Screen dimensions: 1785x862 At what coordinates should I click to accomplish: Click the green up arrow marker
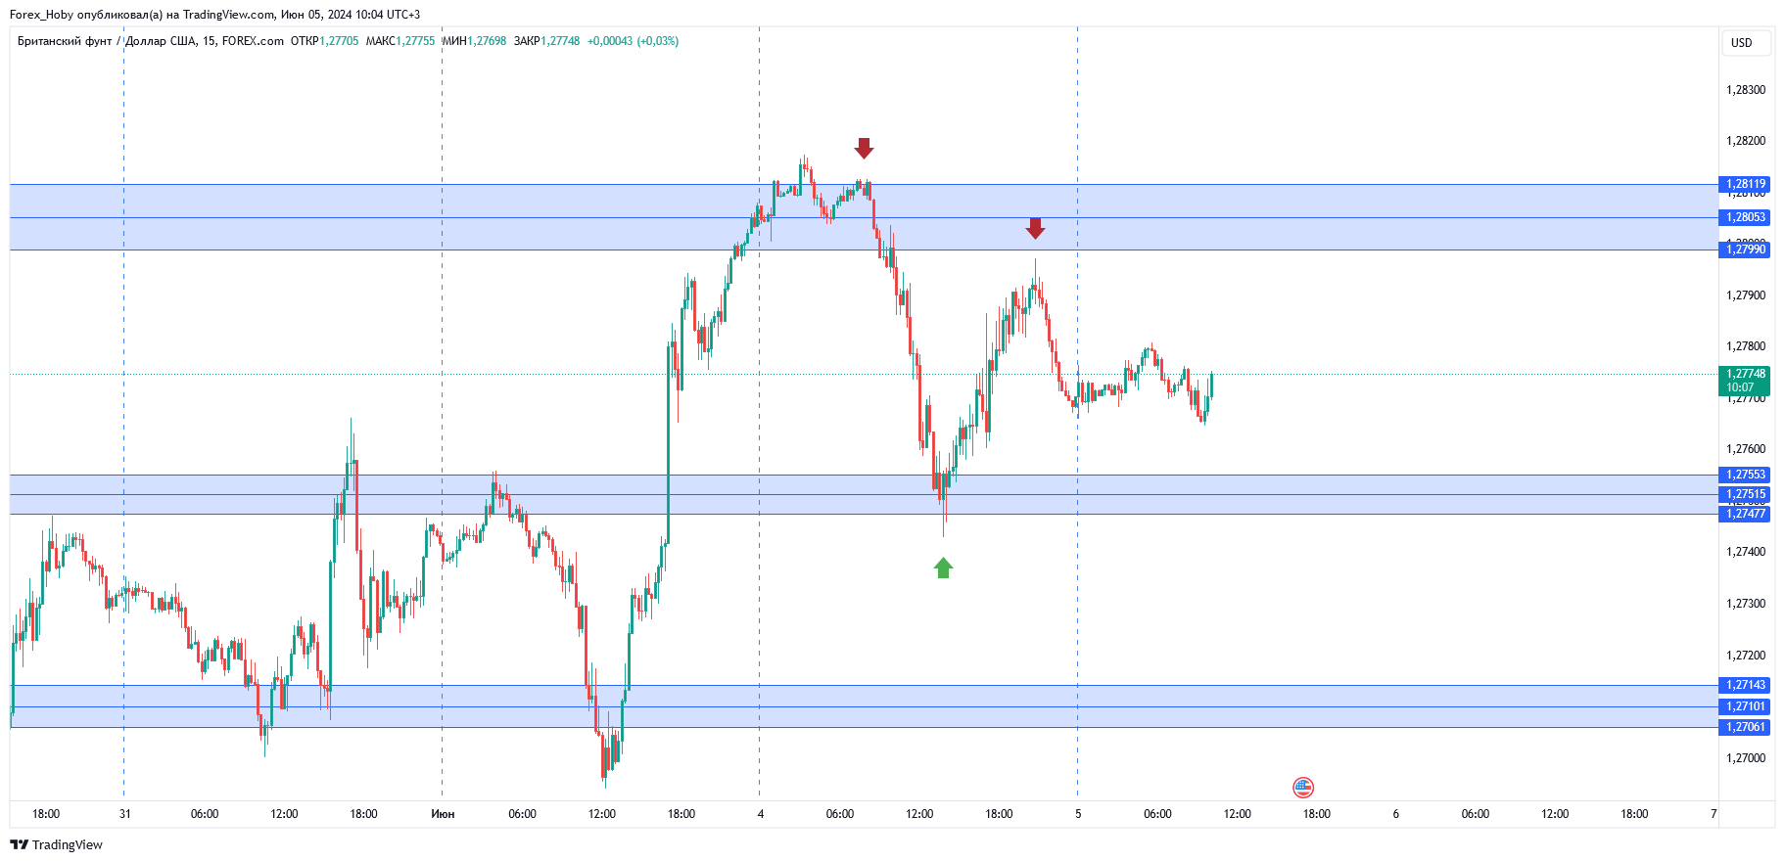point(943,567)
